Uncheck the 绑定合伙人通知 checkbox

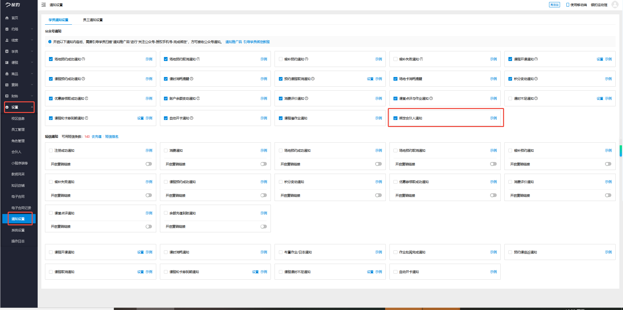[x=395, y=118]
